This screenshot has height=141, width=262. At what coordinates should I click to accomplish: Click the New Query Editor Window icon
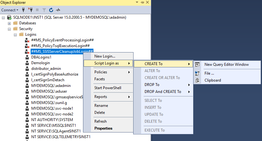coord(197,64)
